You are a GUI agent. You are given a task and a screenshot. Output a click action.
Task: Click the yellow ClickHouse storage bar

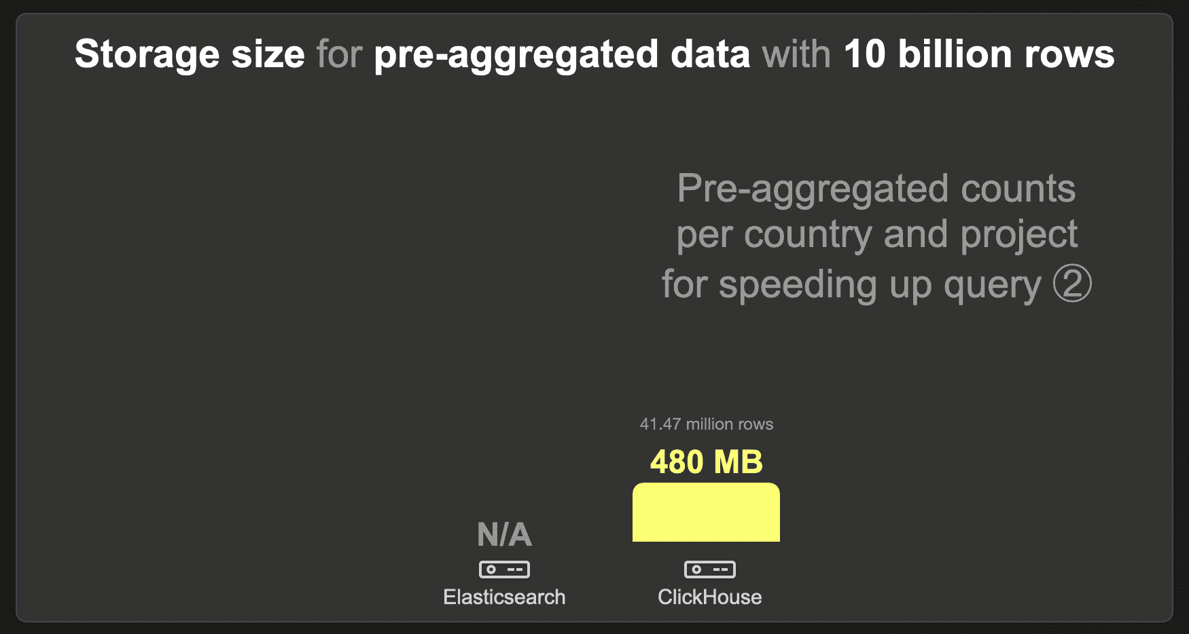(x=706, y=512)
